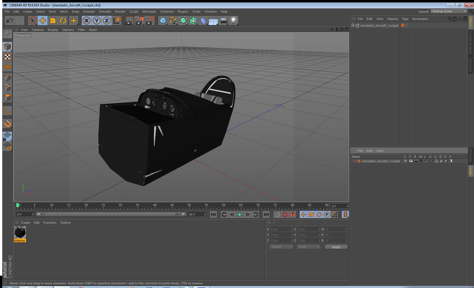Viewport: 474px width, 288px height.
Task: Open the Scale mode dropdown
Action: pos(308,247)
